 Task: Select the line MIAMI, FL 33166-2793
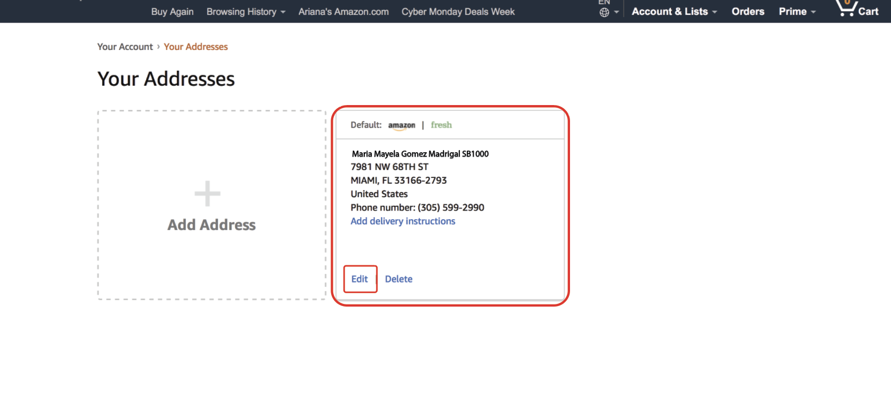pos(399,180)
